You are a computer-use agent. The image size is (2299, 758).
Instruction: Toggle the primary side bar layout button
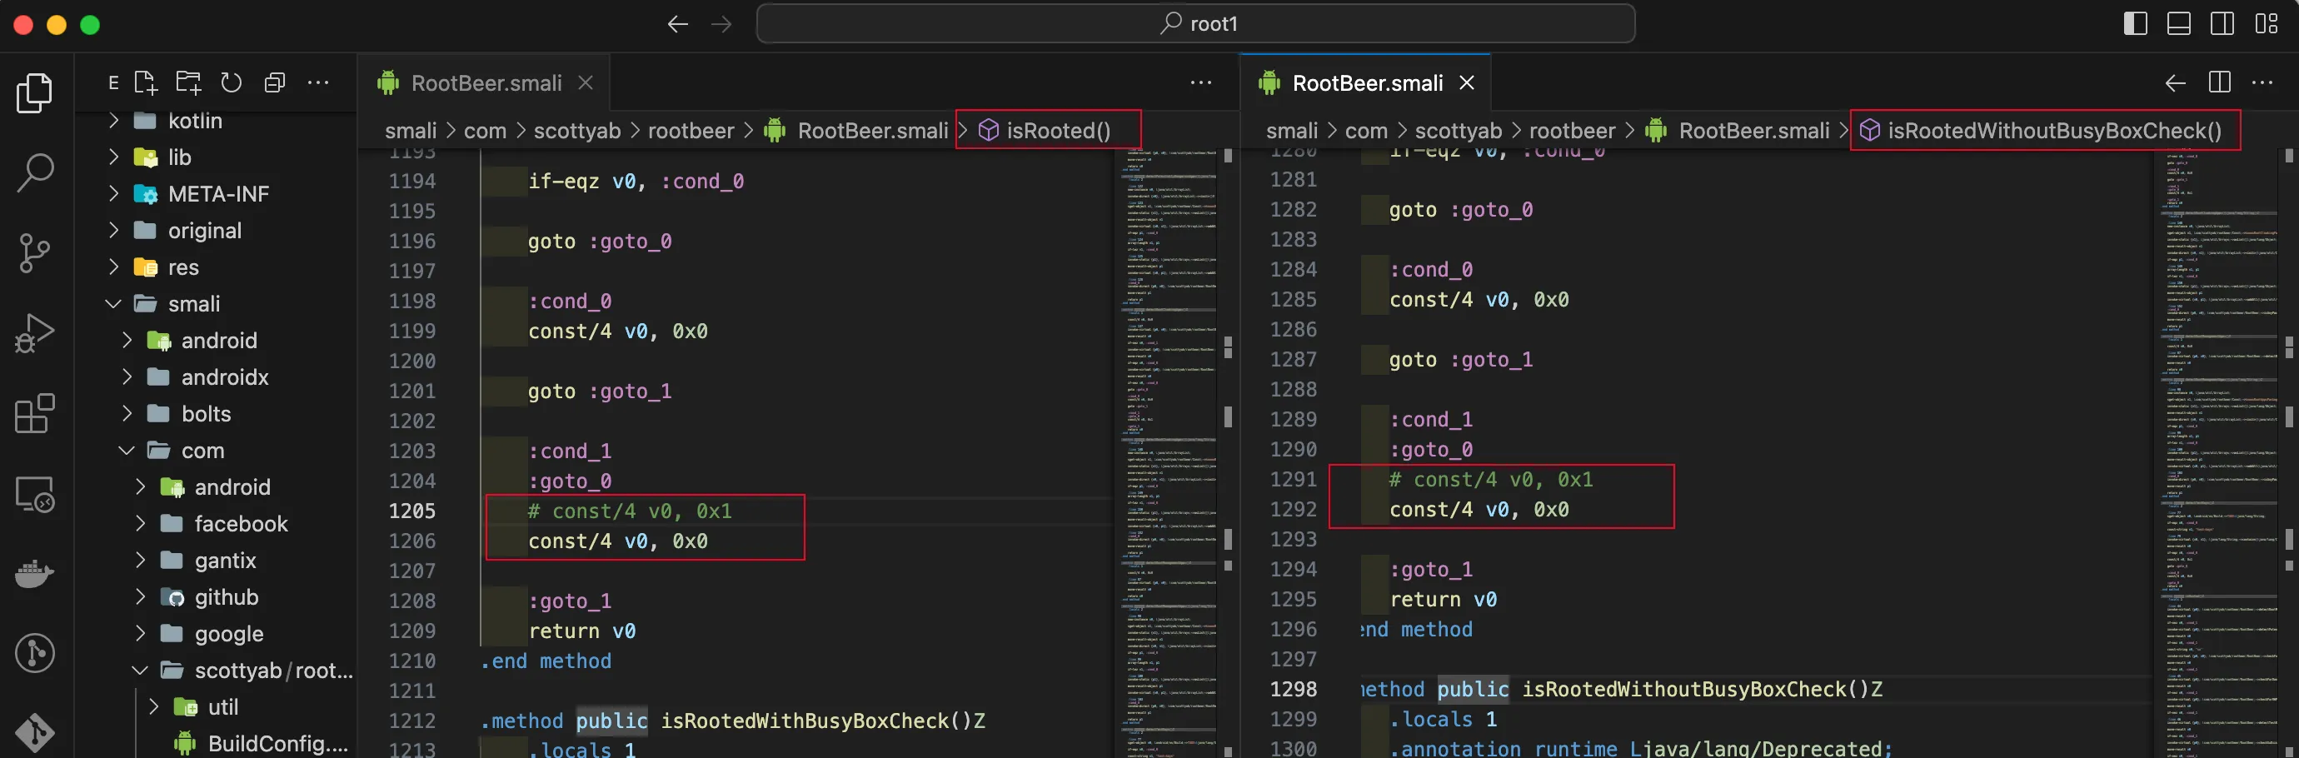(x=2135, y=24)
